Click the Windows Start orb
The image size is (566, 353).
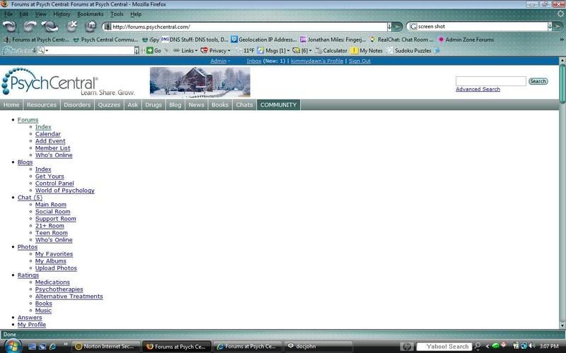[x=12, y=346]
